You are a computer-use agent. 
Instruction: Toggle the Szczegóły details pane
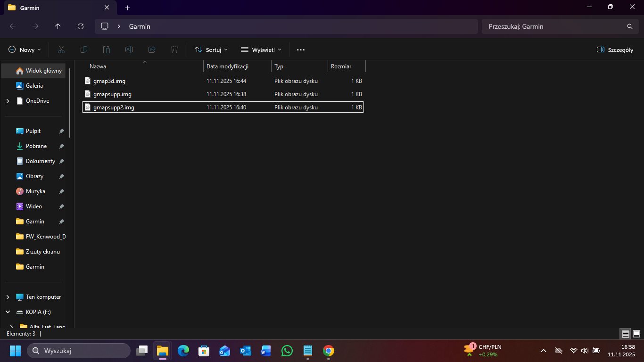pyautogui.click(x=615, y=49)
